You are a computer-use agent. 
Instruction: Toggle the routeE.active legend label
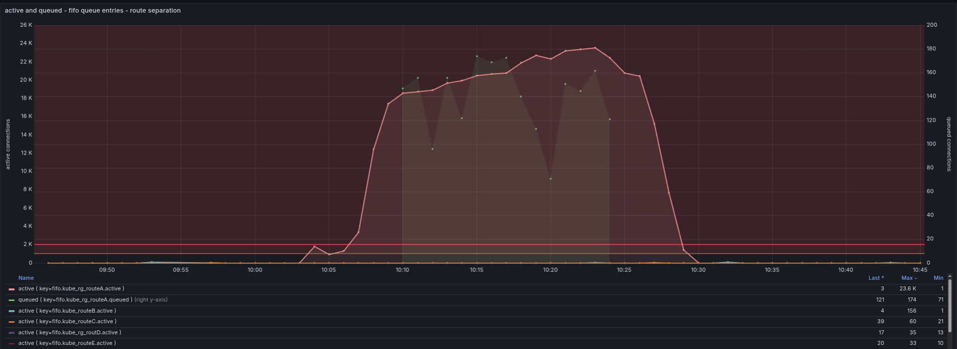click(67, 343)
